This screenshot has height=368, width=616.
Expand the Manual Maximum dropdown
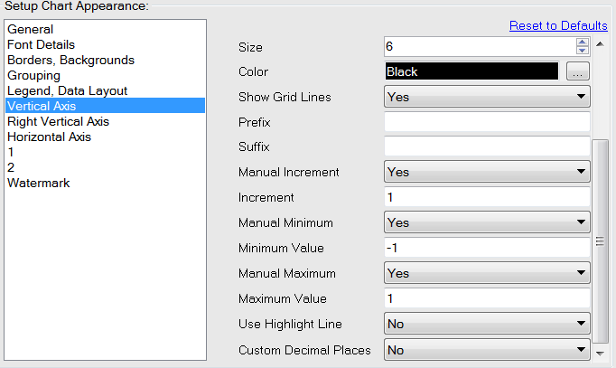pyautogui.click(x=487, y=273)
